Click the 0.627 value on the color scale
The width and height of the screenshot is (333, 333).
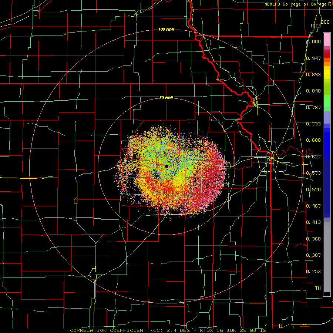coord(313,157)
